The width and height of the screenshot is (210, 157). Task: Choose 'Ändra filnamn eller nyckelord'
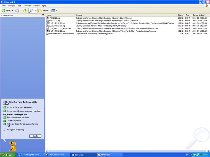(x=18, y=117)
